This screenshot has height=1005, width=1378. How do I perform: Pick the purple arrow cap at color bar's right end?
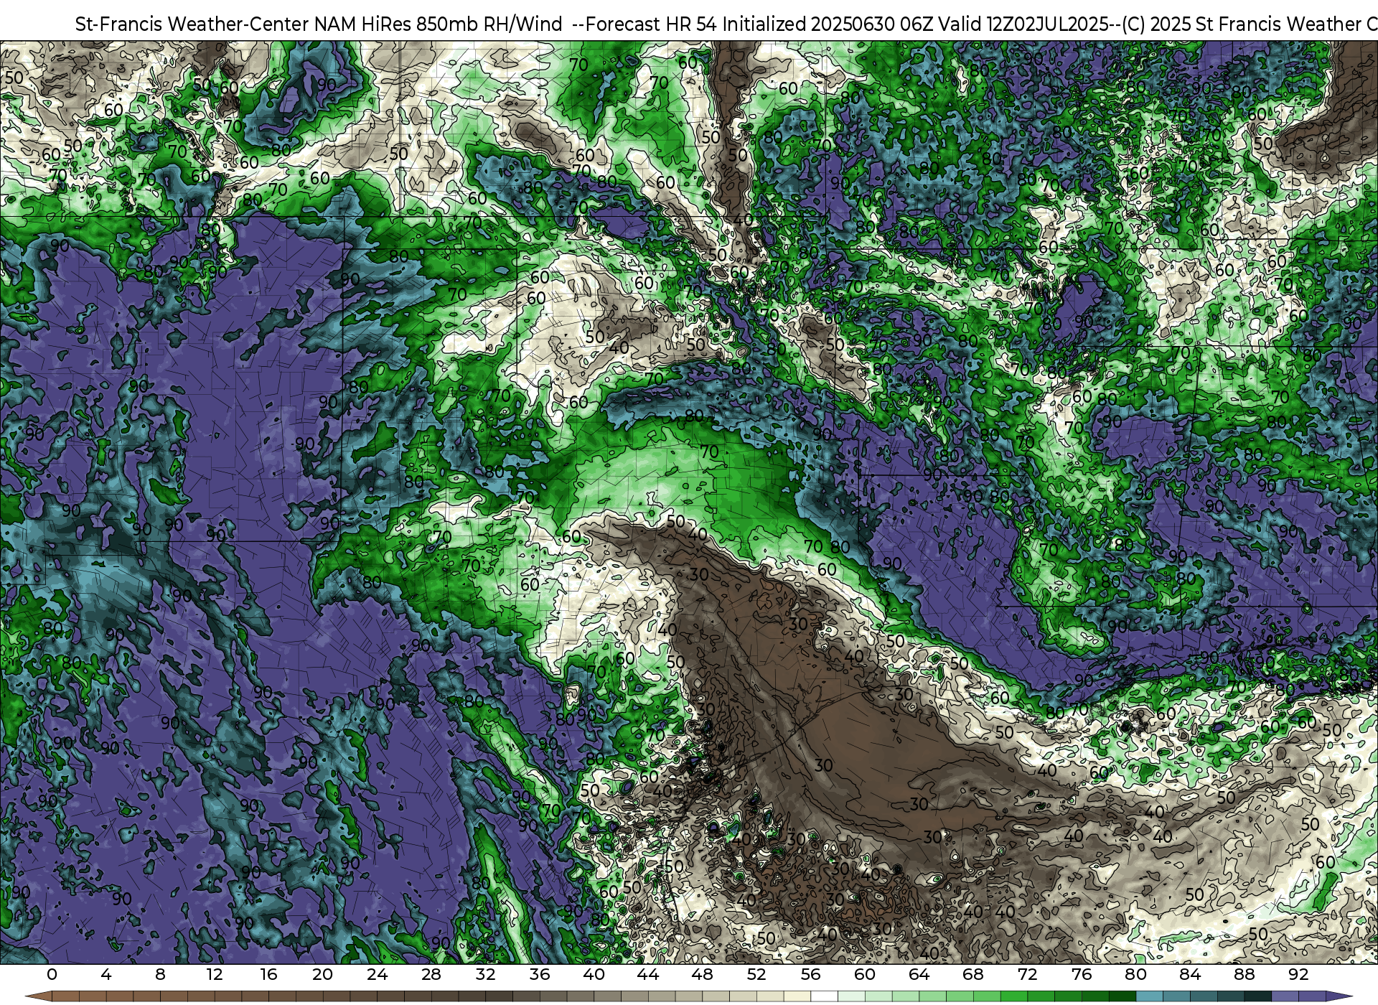click(x=1339, y=996)
